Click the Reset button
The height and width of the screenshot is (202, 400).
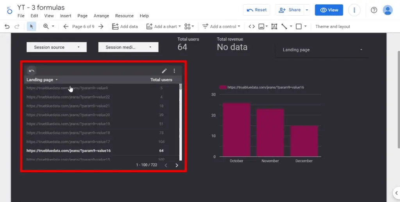click(x=256, y=10)
